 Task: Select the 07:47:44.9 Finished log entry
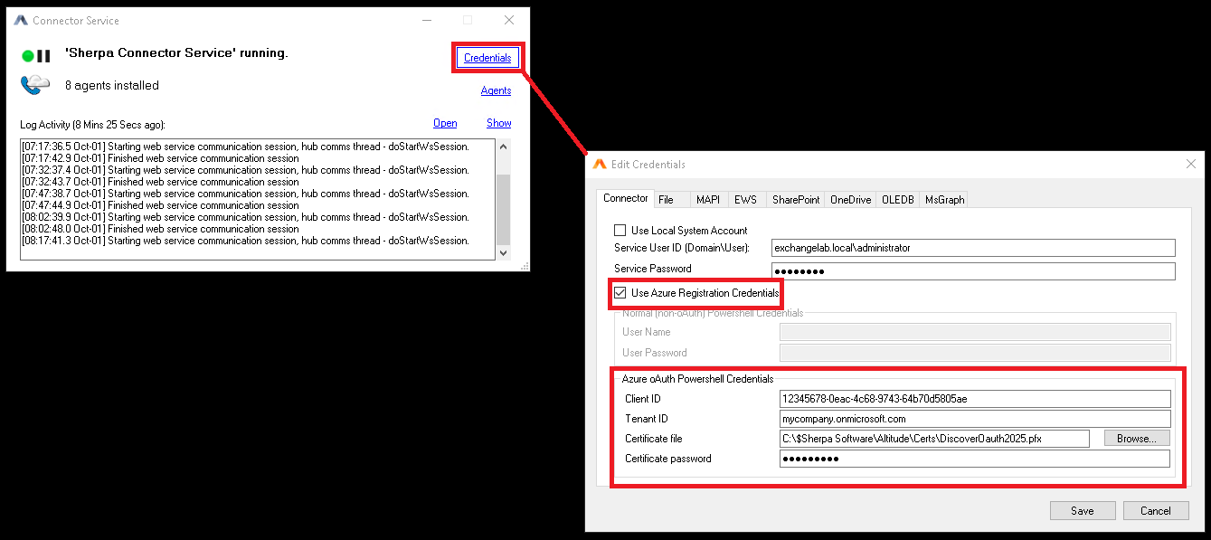pyautogui.click(x=160, y=205)
